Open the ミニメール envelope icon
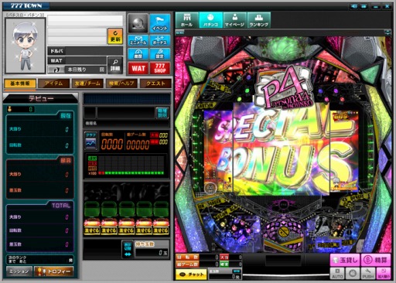 click(138, 40)
